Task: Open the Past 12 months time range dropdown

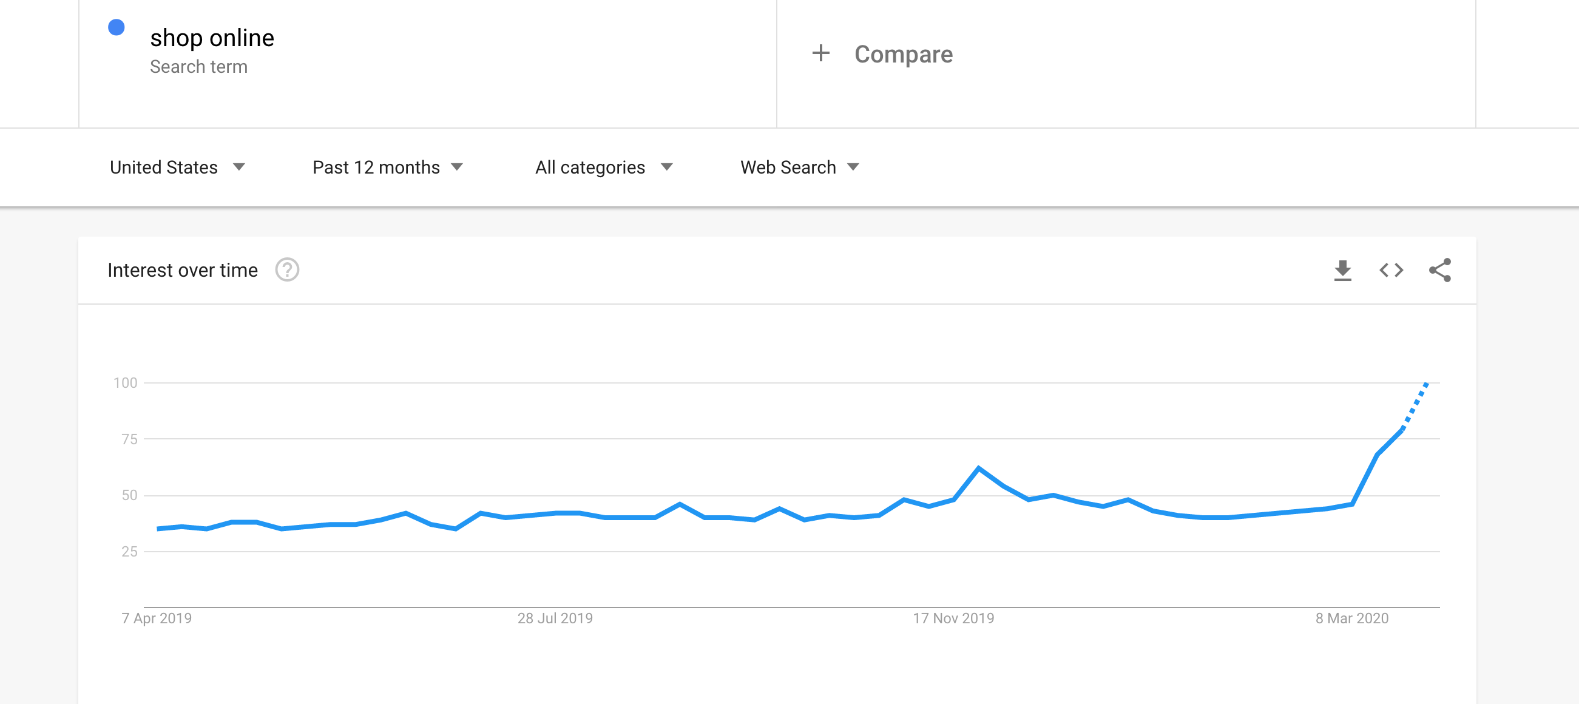Action: tap(388, 168)
